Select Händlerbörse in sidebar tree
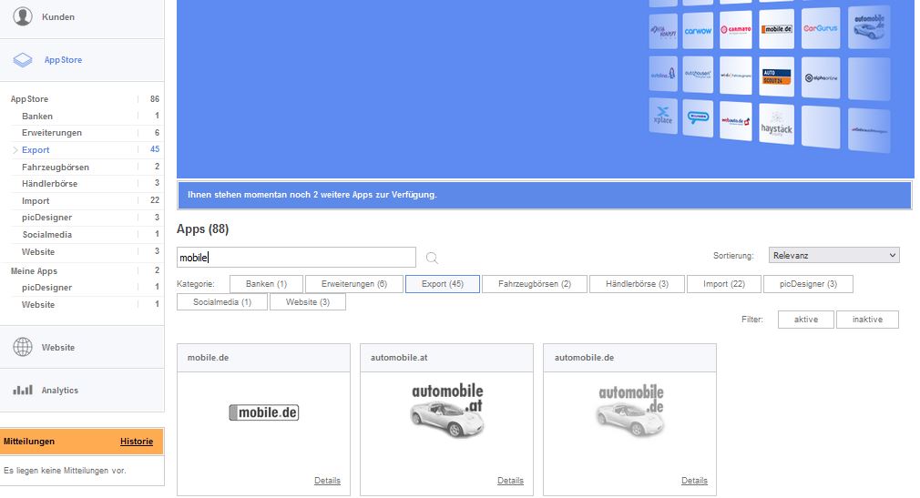The image size is (920, 498). [x=49, y=184]
